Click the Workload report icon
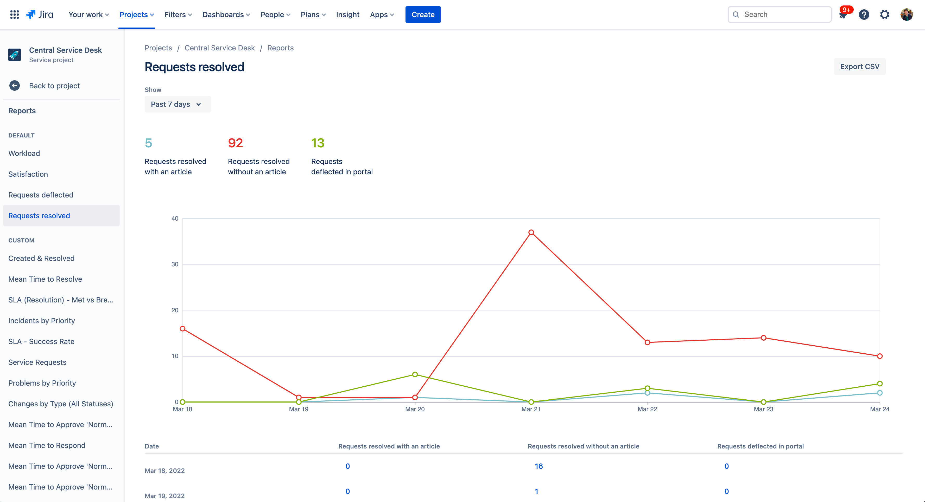Screen dimensions: 925x502 click(23, 153)
